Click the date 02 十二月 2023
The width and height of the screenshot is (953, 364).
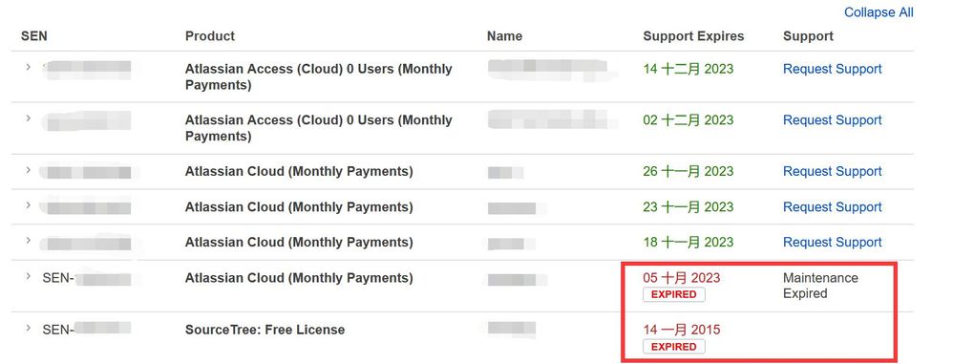(x=688, y=119)
